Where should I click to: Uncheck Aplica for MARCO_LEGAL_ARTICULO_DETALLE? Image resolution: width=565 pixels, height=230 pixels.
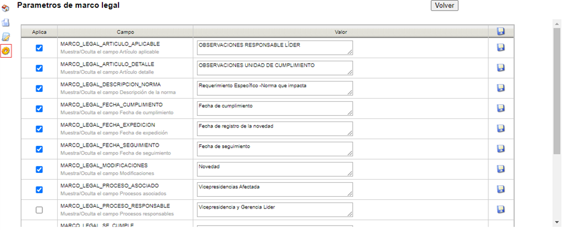pos(39,68)
